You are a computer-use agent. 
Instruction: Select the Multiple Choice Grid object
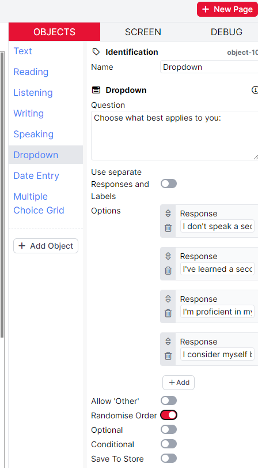39,204
